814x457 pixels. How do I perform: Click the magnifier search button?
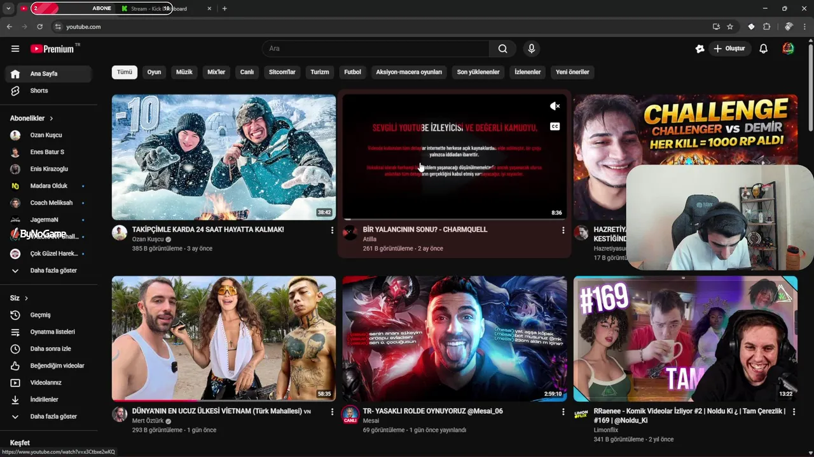503,49
